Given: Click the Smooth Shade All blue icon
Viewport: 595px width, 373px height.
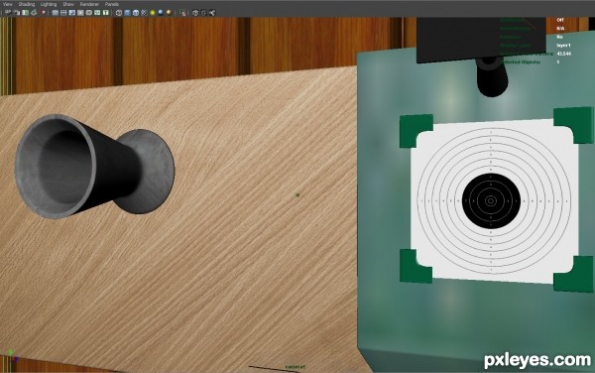Looking at the screenshot, I should (127, 13).
